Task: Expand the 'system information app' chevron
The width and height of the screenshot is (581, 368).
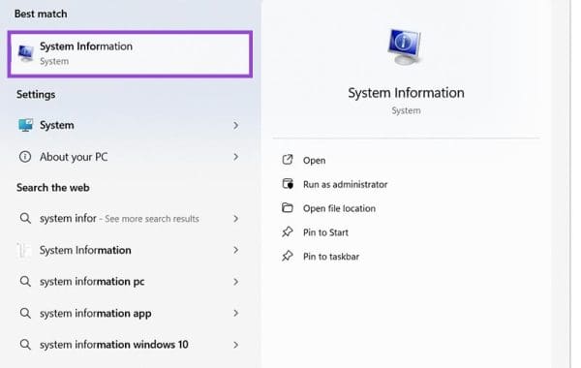Action: pyautogui.click(x=235, y=313)
